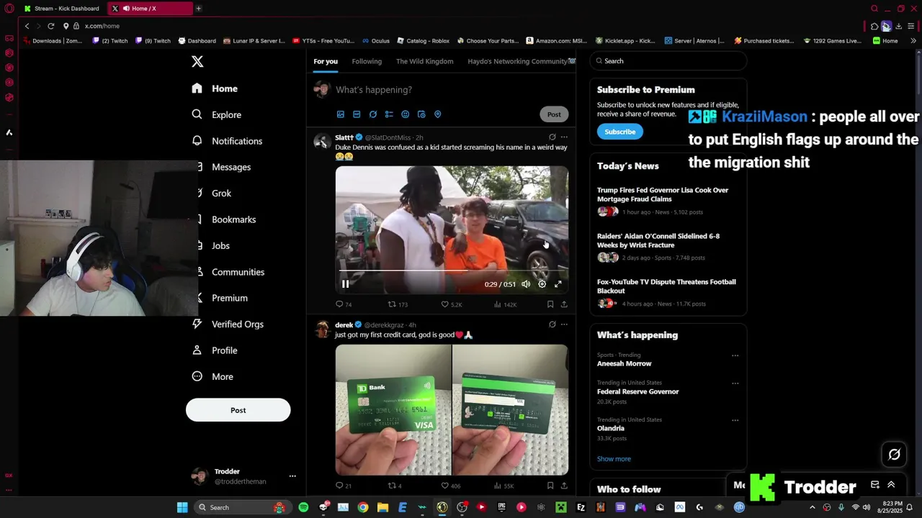Open the Grok icon on Slattt's post
Viewport: 922px width, 518px height.
click(x=552, y=137)
